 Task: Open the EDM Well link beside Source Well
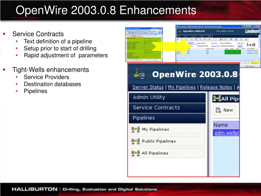tap(214, 43)
